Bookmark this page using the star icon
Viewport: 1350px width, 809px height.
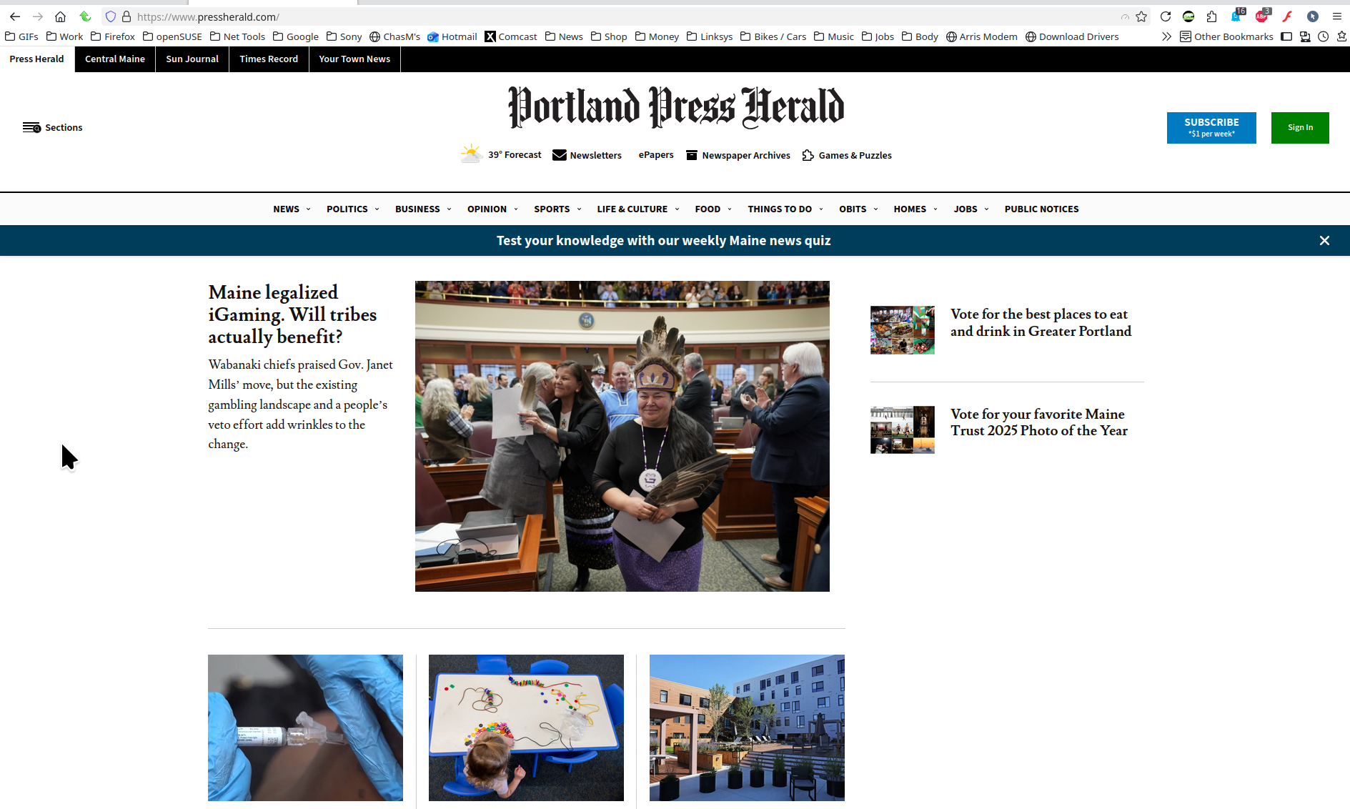point(1141,16)
